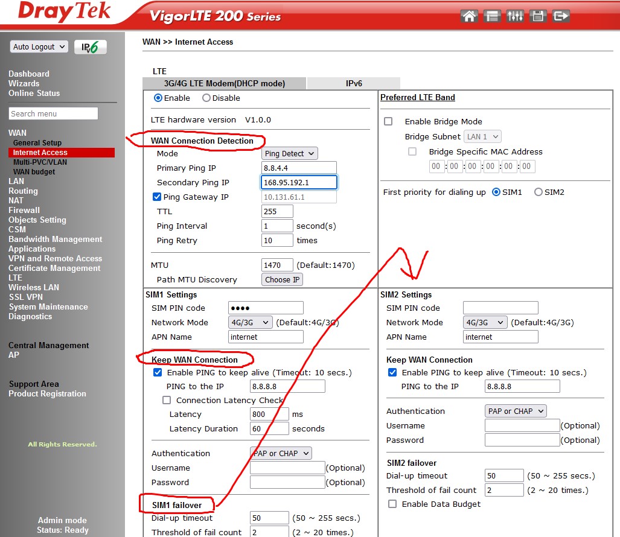The image size is (620, 537).
Task: Click the sliders settings icon in header
Action: [x=515, y=16]
